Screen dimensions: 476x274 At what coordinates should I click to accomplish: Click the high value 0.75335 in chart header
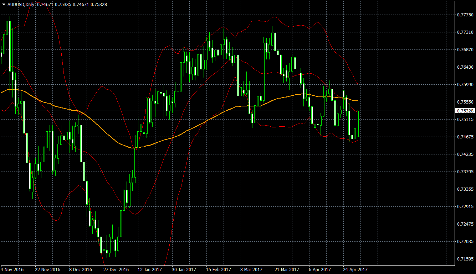coord(63,4)
